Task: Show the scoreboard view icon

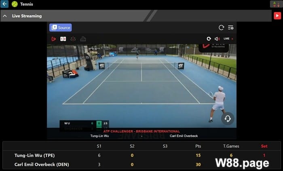Action: (63, 39)
